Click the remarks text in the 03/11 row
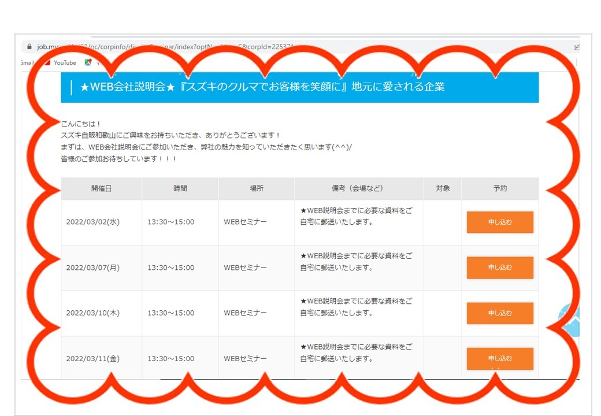Image resolution: width=601 pixels, height=416 pixels. tap(356, 353)
